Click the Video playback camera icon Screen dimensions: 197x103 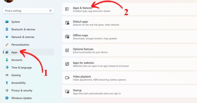tap(67, 78)
